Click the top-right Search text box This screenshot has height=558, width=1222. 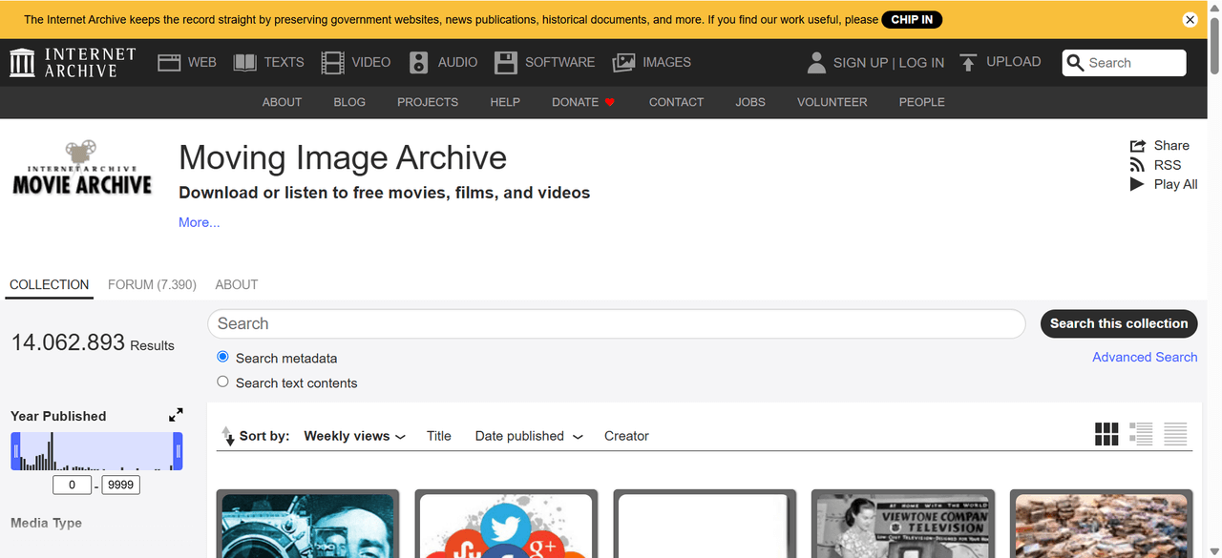(1124, 63)
